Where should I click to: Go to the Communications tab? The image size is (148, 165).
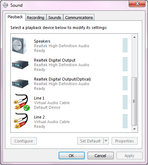pos(79,18)
